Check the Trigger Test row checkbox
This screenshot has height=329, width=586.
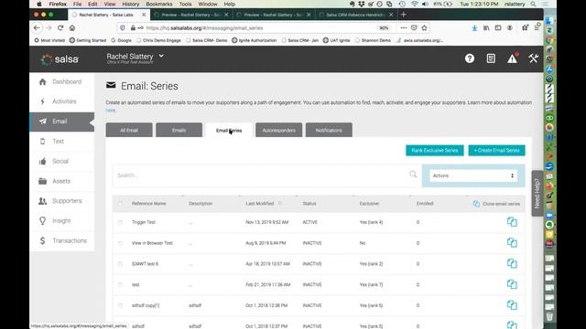[120, 222]
